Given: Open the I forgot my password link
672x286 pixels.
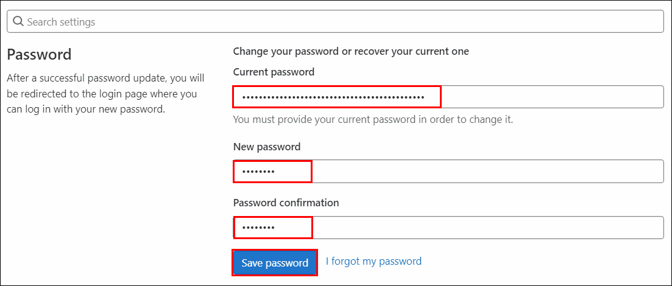Looking at the screenshot, I should [373, 260].
